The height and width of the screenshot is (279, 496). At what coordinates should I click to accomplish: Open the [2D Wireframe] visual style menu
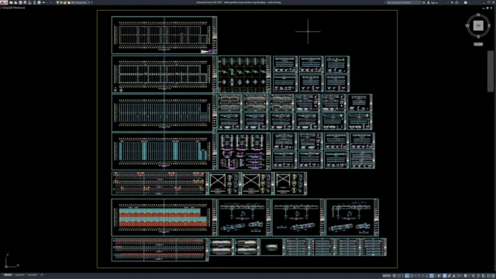click(x=17, y=8)
